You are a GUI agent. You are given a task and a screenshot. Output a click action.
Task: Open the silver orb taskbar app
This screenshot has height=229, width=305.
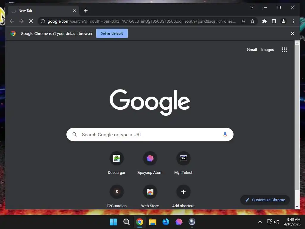coord(192,222)
